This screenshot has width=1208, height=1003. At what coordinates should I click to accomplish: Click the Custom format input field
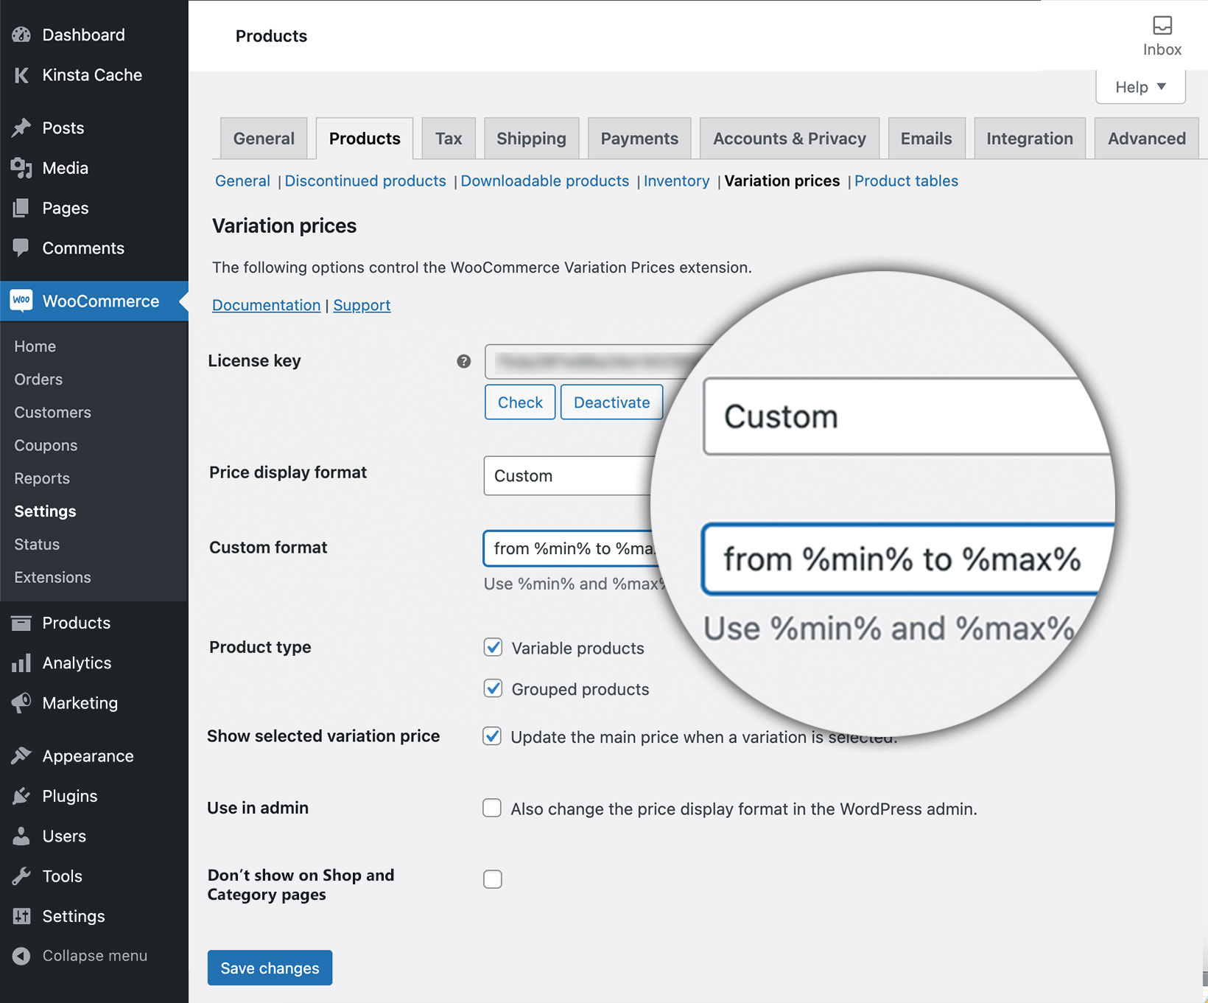(569, 548)
